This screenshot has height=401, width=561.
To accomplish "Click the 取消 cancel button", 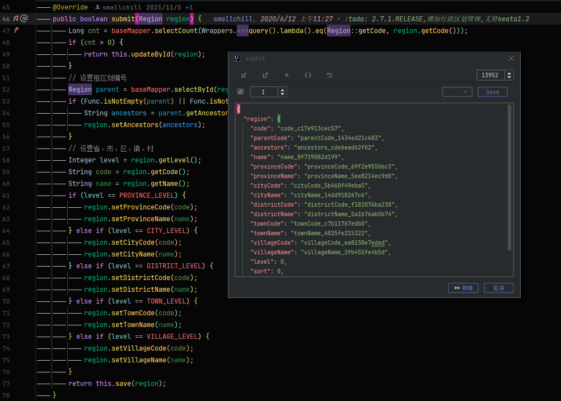I will point(499,288).
